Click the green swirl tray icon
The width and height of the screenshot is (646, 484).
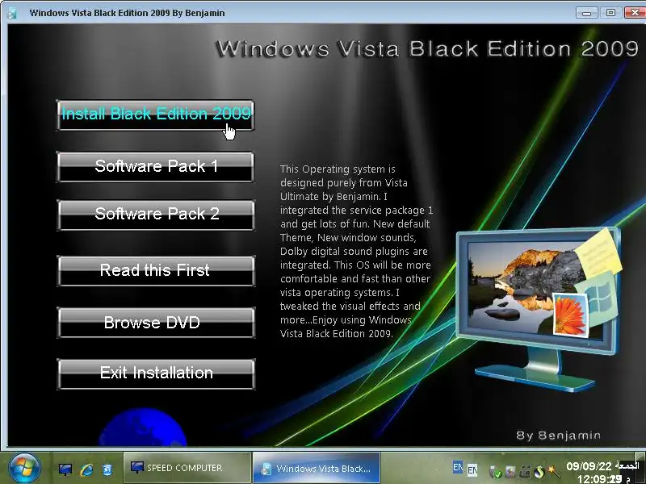pos(539,472)
